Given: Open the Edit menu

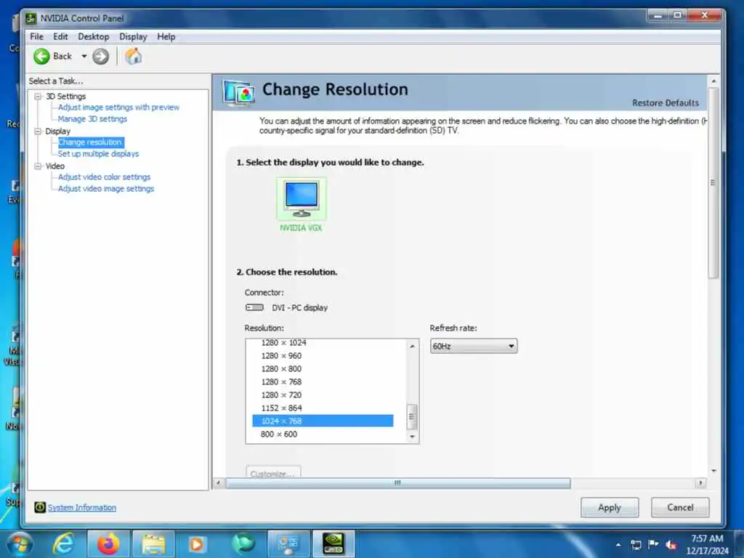Looking at the screenshot, I should 60,36.
